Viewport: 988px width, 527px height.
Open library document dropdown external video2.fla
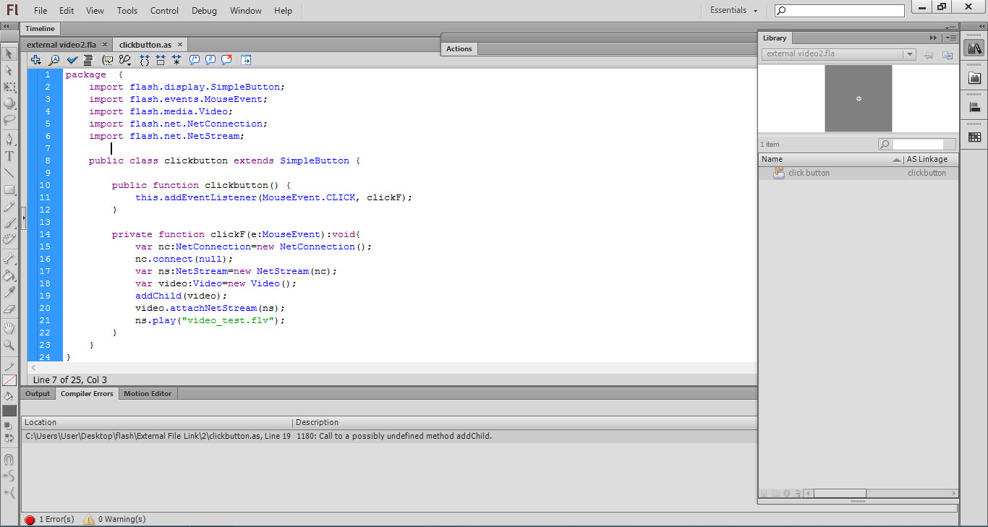[x=839, y=54]
